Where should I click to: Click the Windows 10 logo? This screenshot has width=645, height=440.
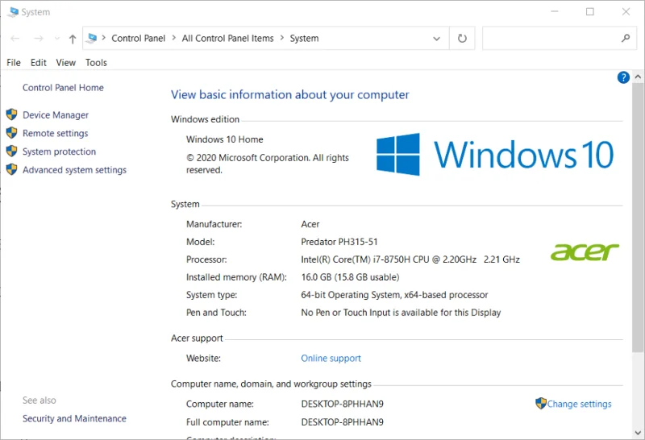click(x=495, y=154)
